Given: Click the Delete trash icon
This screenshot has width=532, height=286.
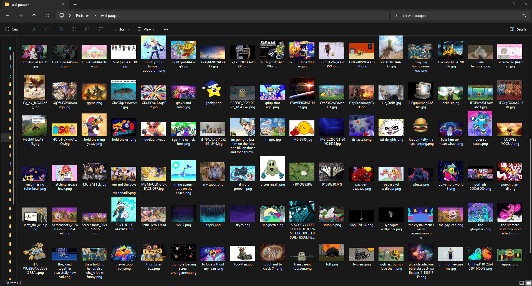Looking at the screenshot, I should pyautogui.click(x=101, y=29).
